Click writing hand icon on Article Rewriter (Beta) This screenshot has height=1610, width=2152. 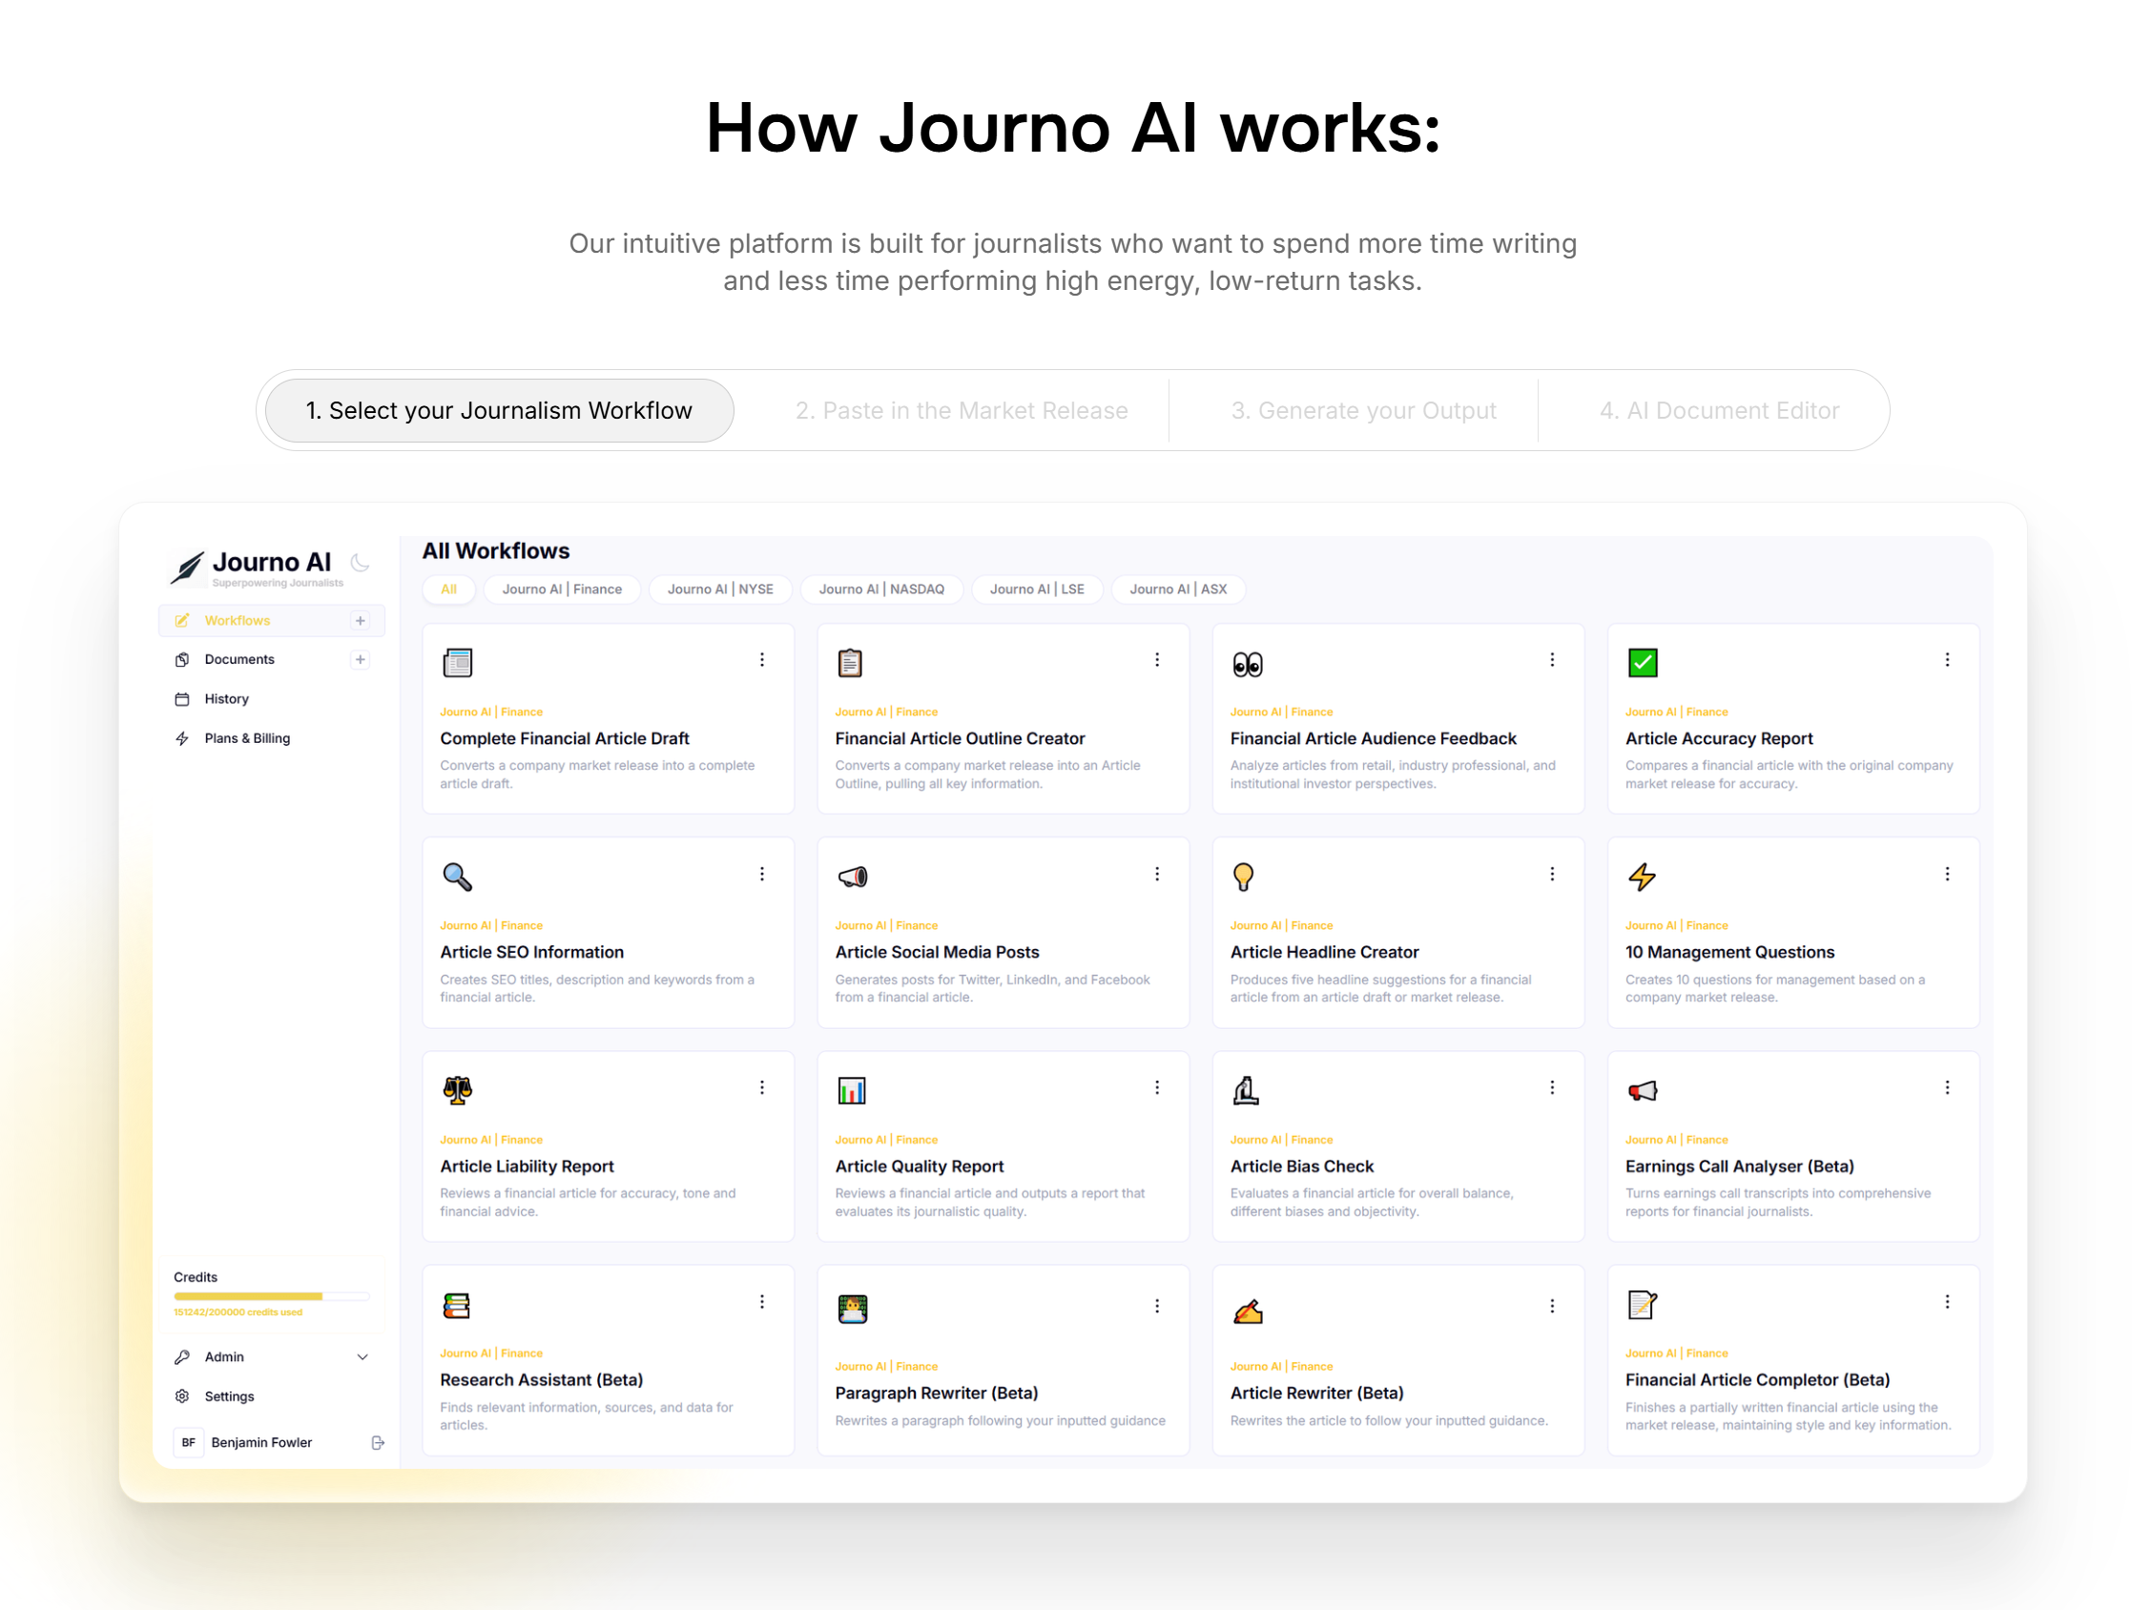pyautogui.click(x=1249, y=1312)
